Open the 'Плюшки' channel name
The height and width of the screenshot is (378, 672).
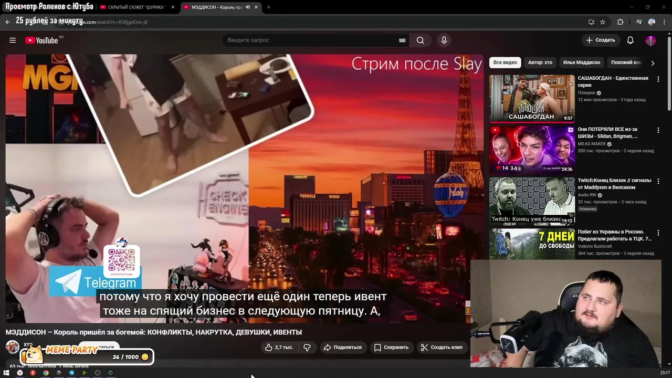click(586, 93)
